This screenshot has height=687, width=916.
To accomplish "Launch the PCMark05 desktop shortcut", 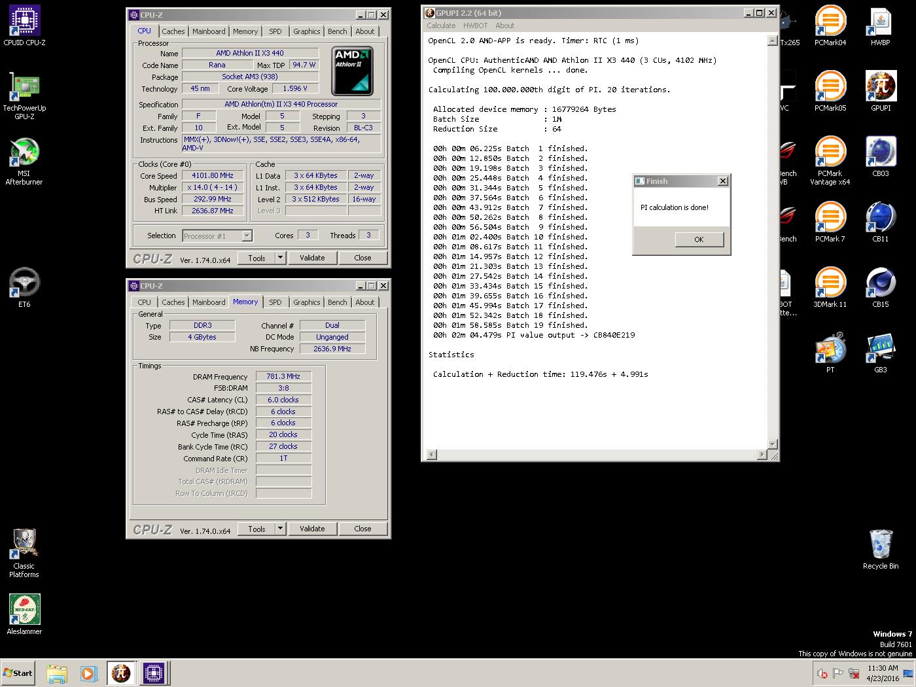I will [x=830, y=92].
